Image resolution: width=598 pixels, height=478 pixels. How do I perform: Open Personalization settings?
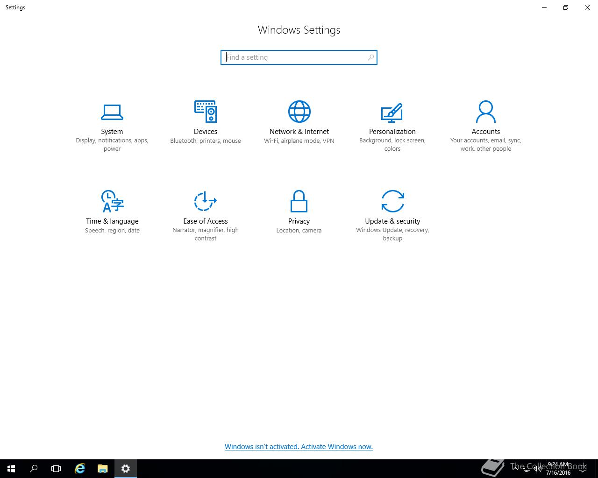(392, 127)
